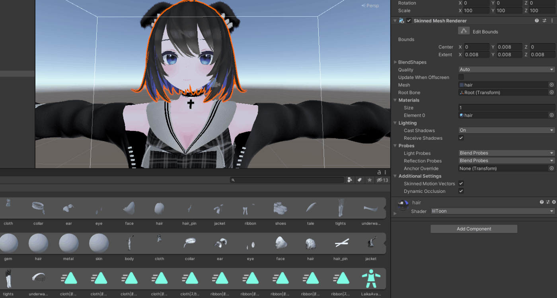Screen dimensions: 557x298
Task: Click the favorites star icon
Action: [370, 180]
